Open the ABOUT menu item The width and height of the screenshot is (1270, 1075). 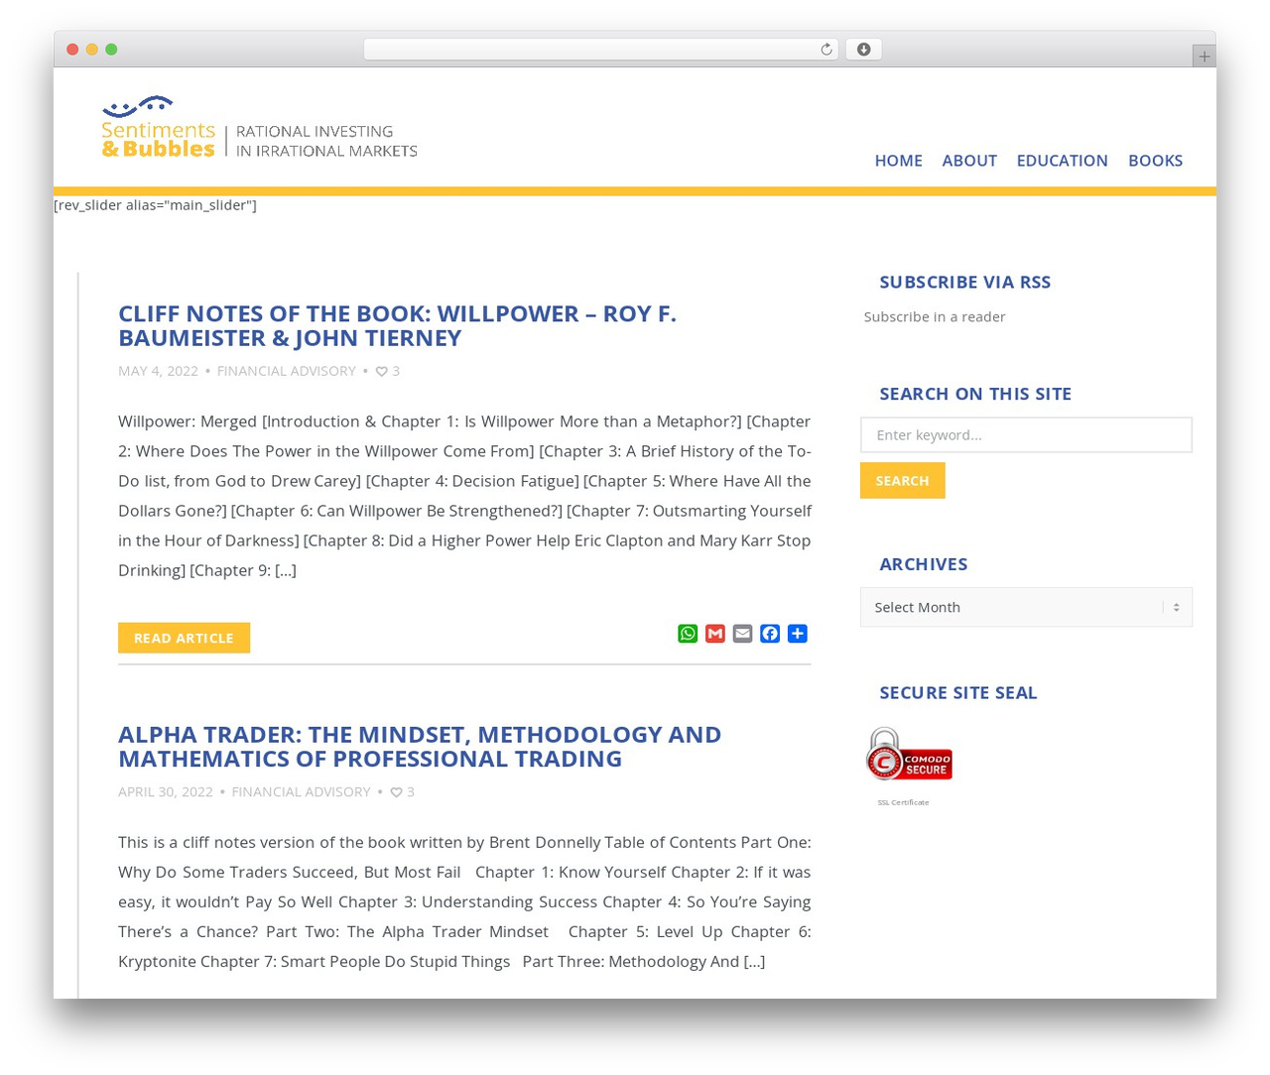pos(969,161)
